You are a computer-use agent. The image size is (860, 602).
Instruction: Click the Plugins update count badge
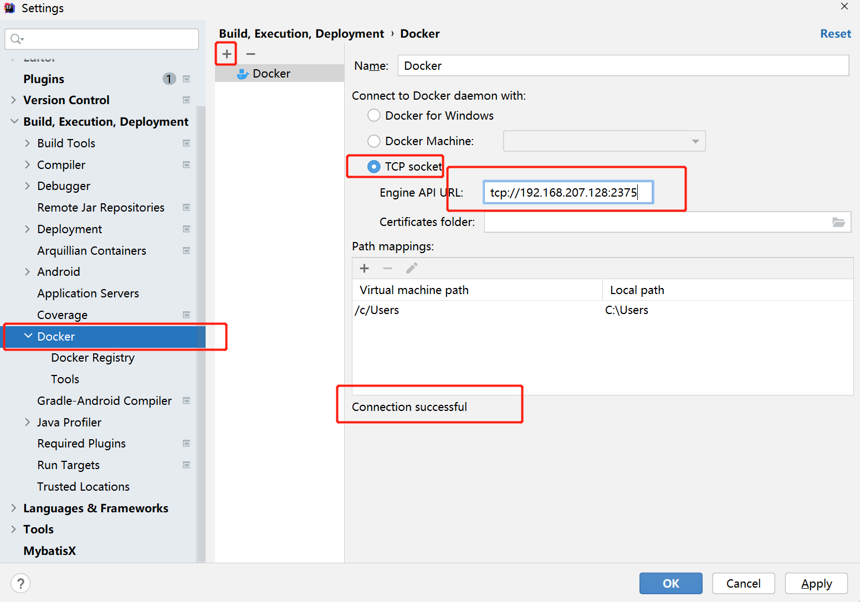[169, 79]
